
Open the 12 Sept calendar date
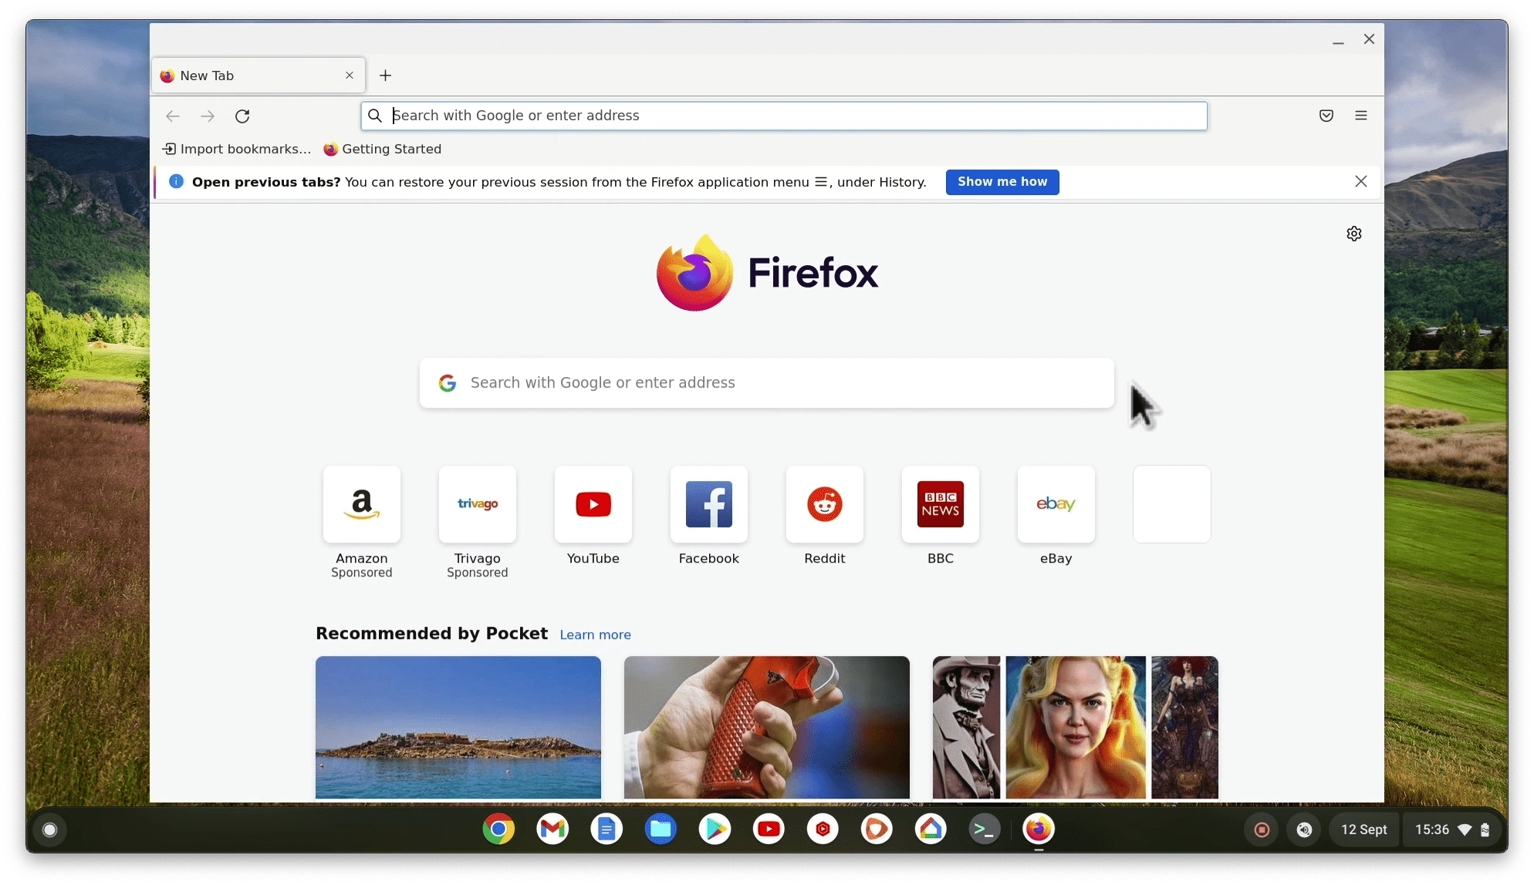[1363, 829]
